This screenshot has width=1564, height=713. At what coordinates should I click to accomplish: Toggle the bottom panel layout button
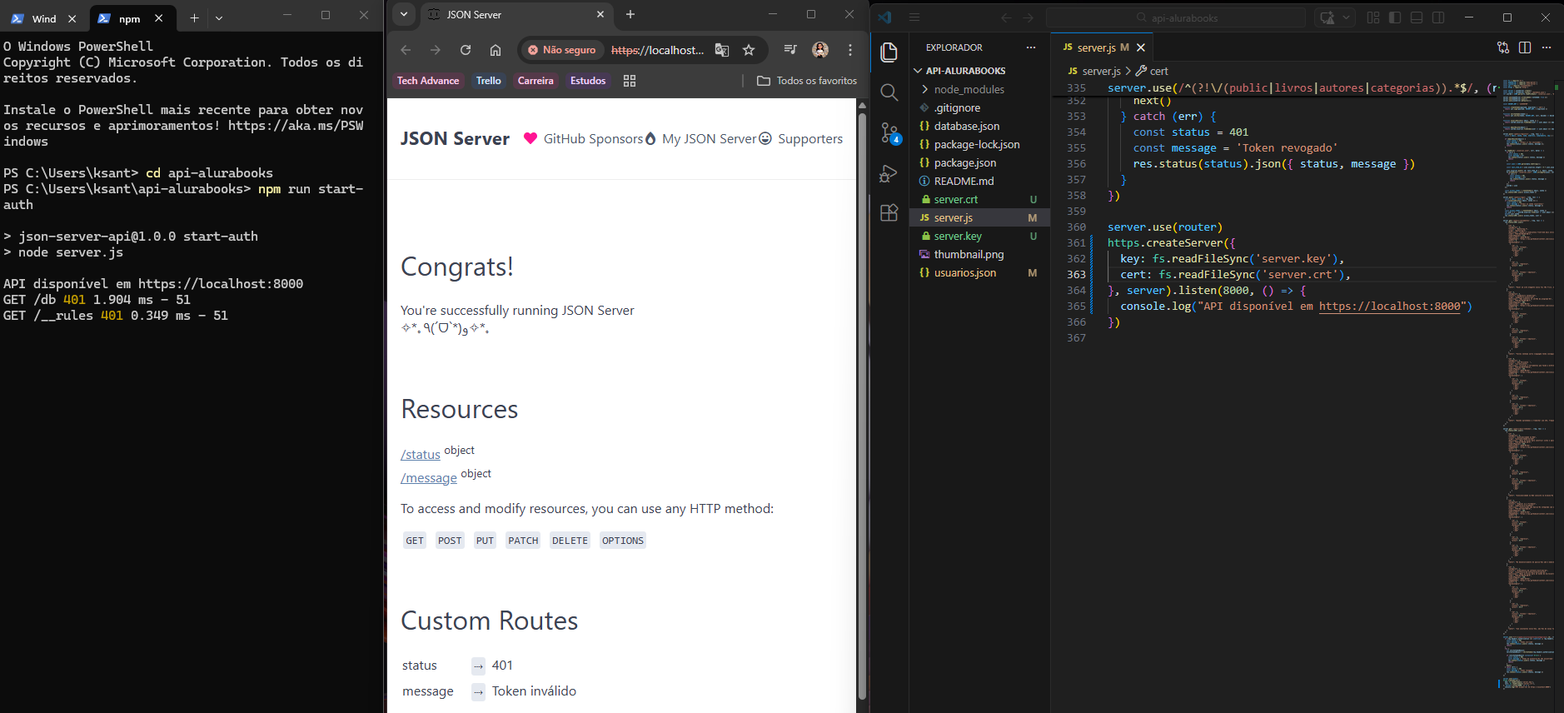tap(1417, 17)
